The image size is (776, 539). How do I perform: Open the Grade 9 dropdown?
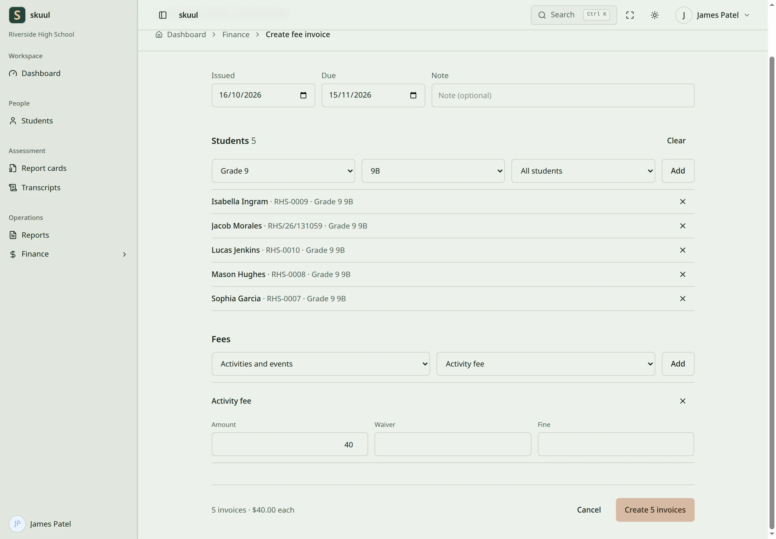[283, 171]
